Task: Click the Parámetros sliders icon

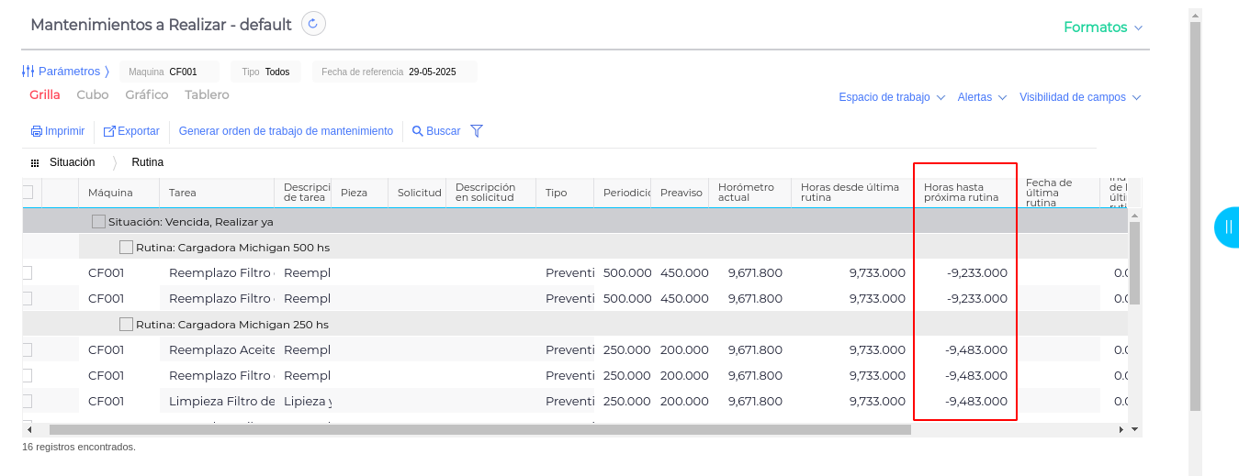Action: (x=28, y=72)
